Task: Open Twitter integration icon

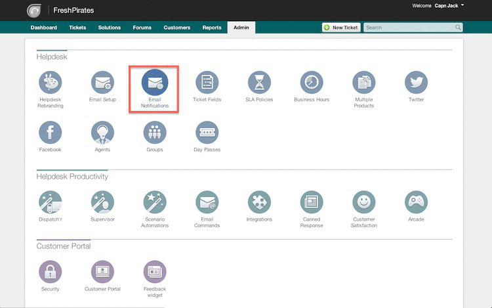Action: pyautogui.click(x=416, y=83)
